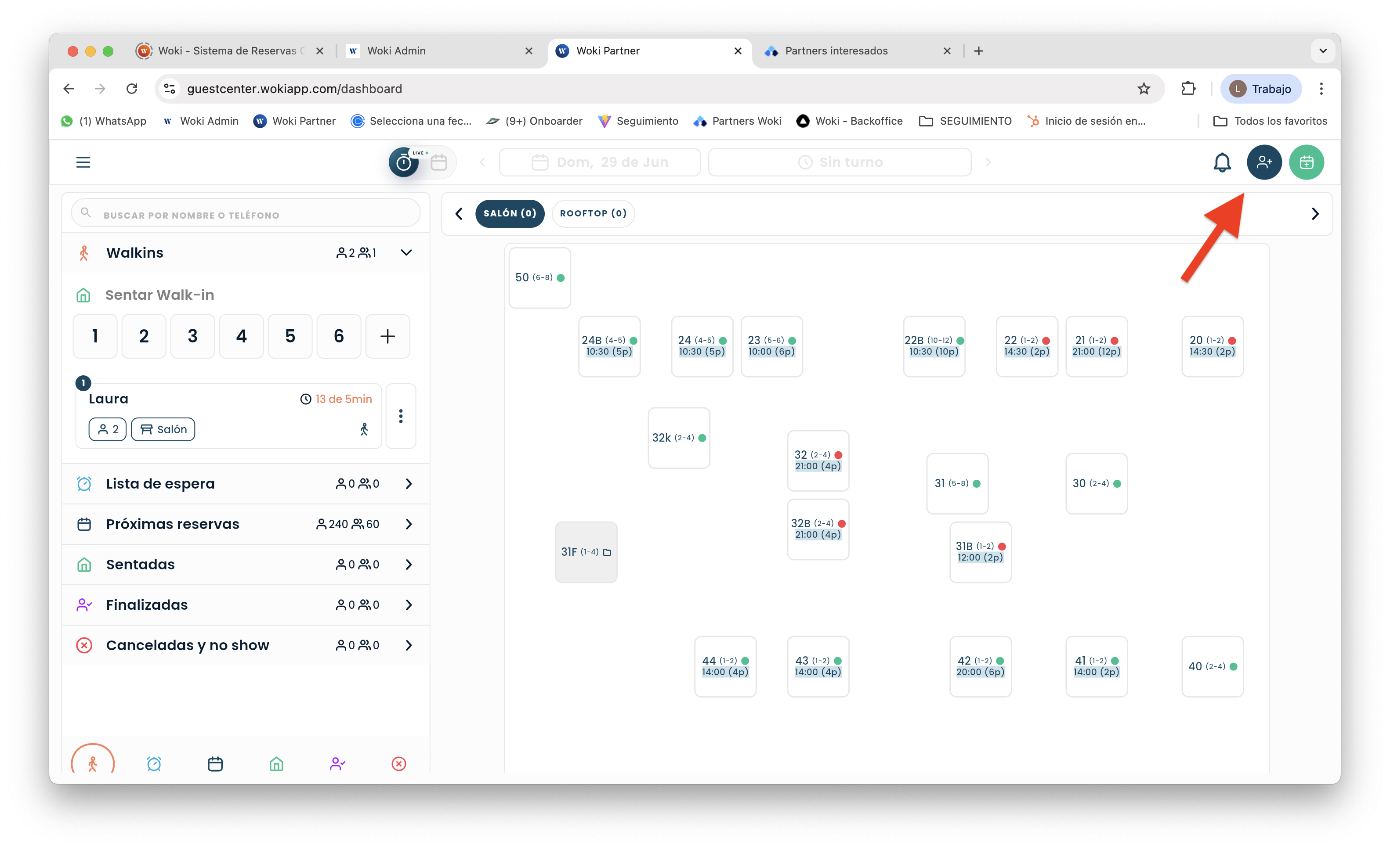Select the Salón floor tab

(x=510, y=213)
